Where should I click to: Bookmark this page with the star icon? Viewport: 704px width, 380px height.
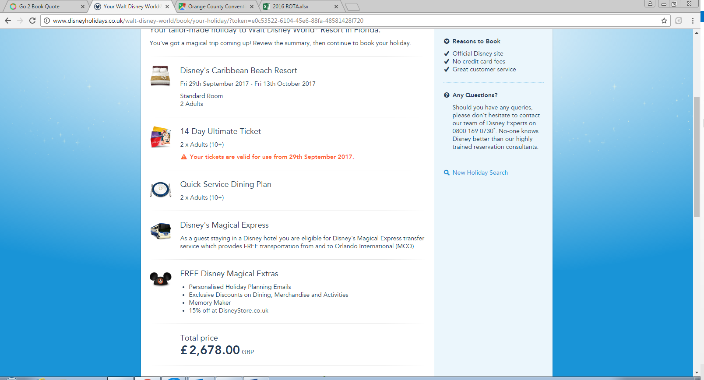click(x=664, y=21)
